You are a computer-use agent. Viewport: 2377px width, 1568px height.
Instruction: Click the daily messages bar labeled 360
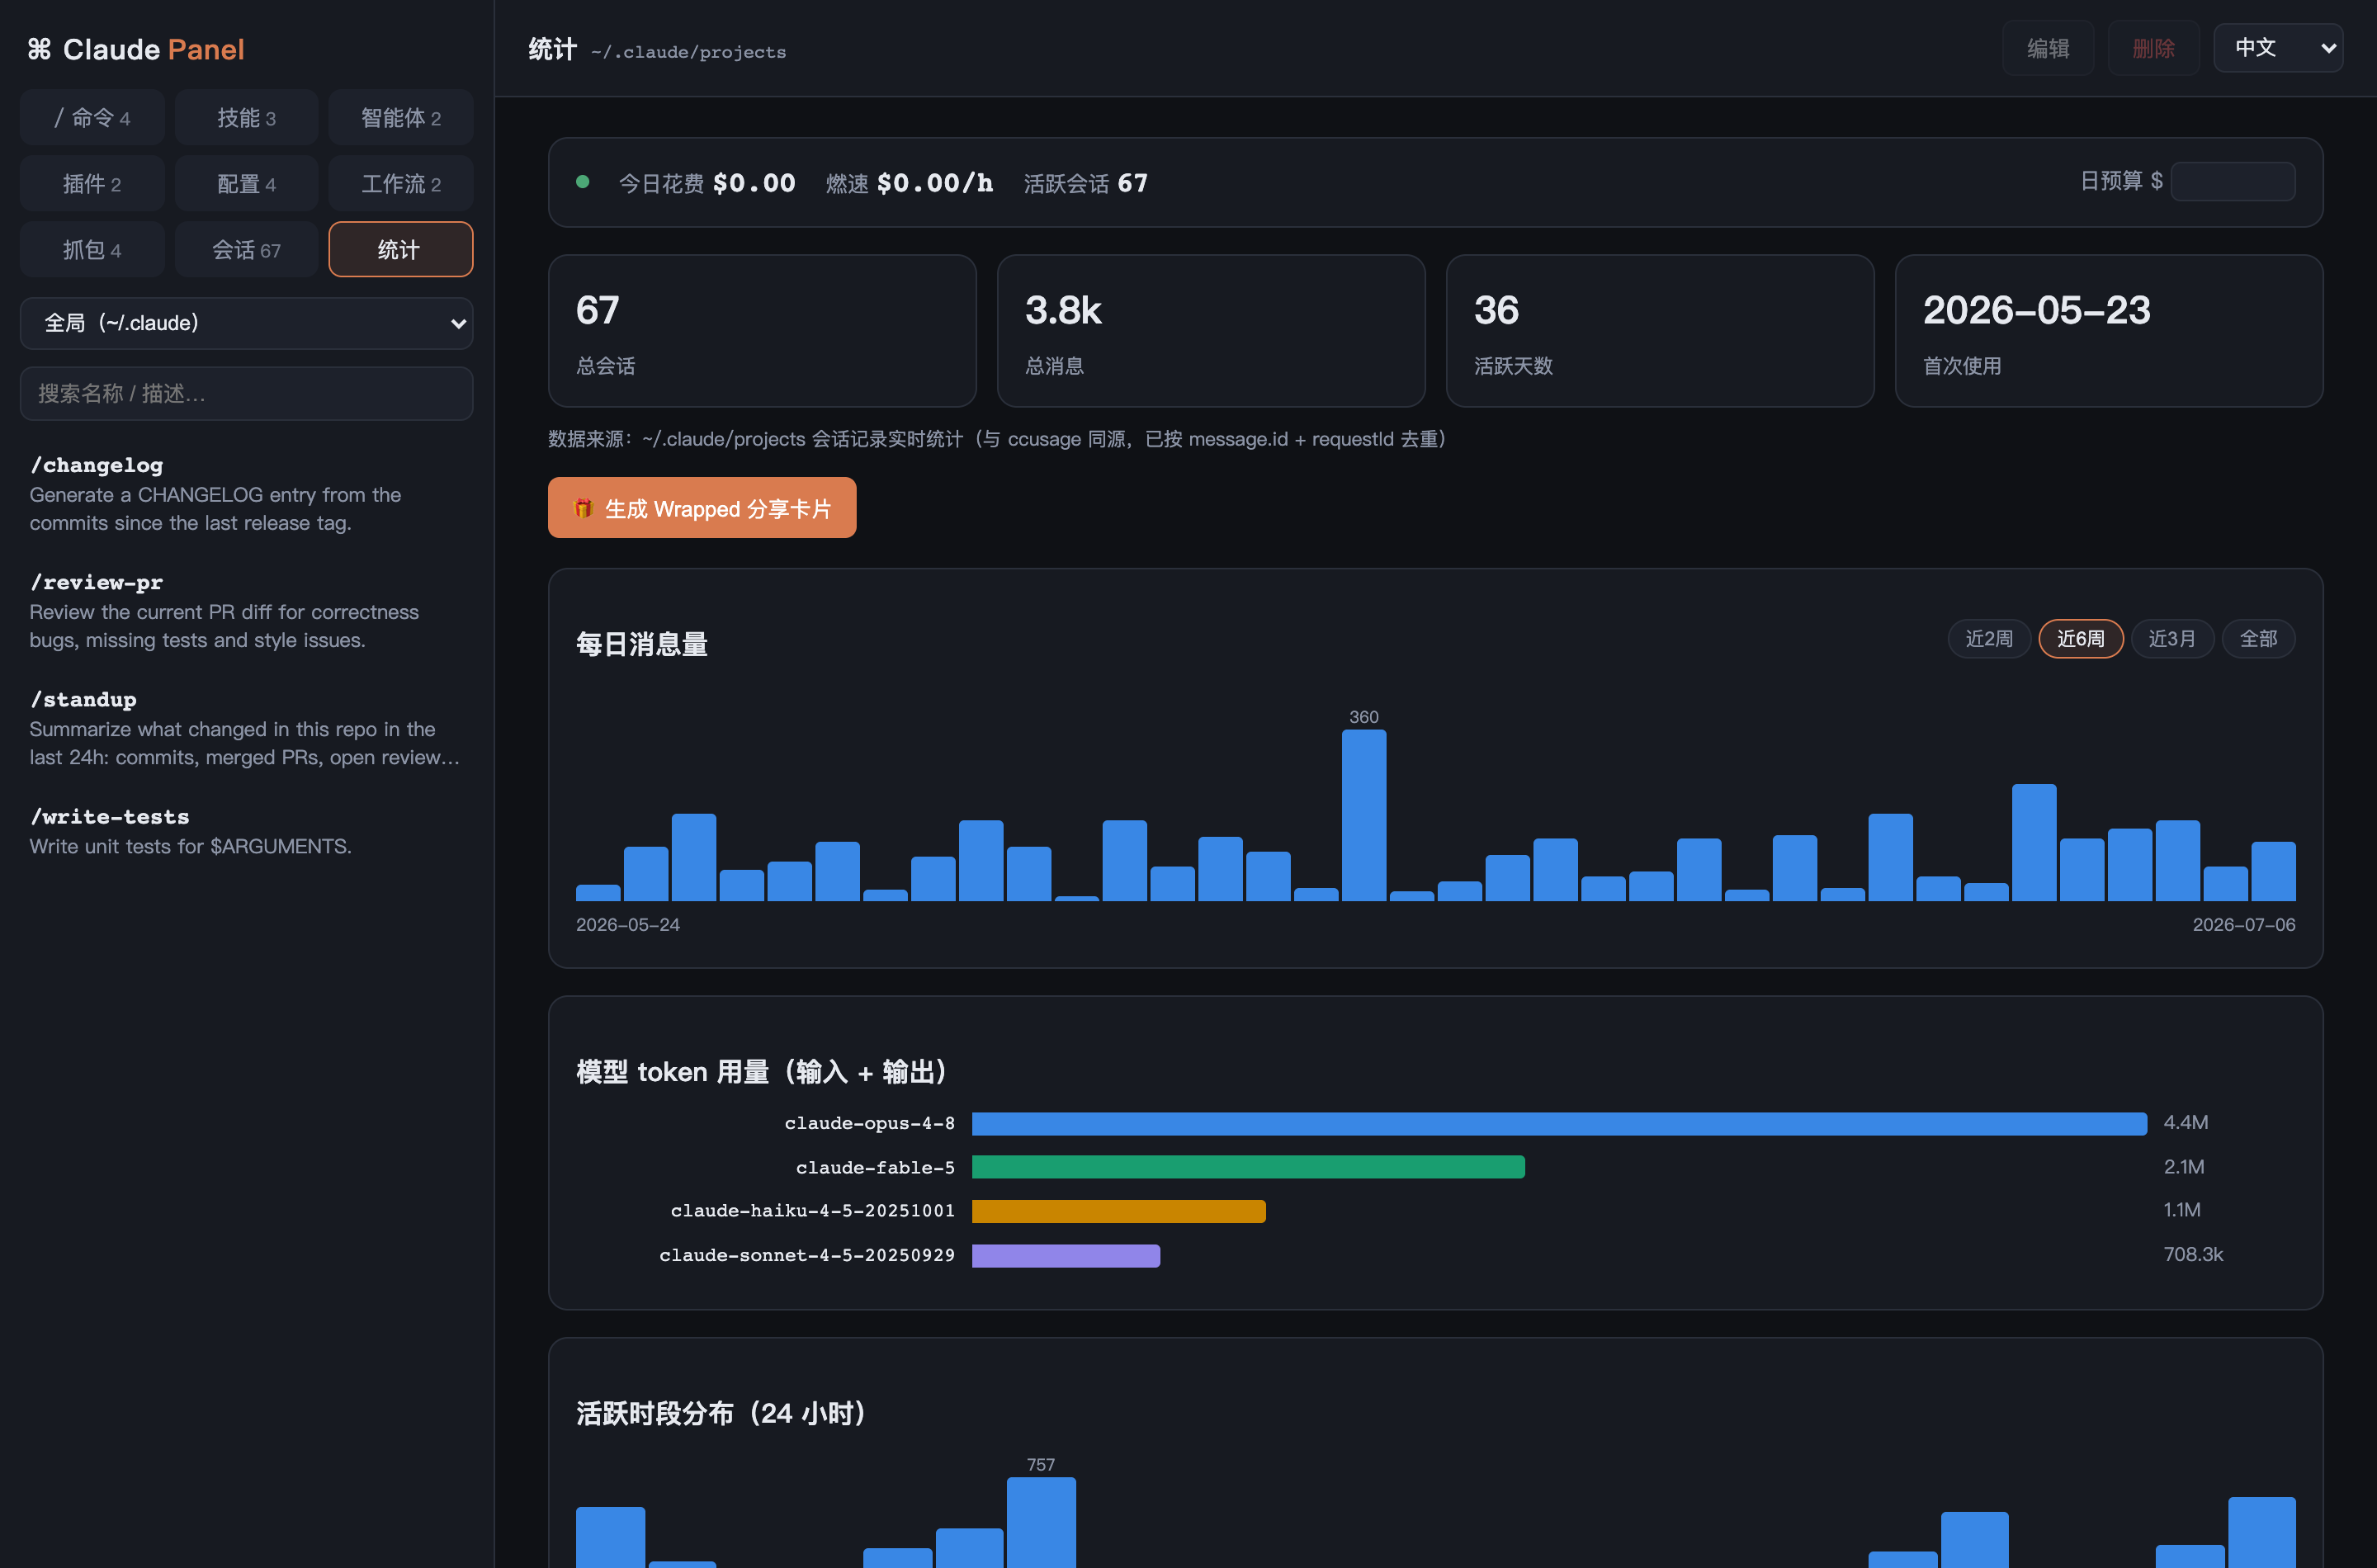pyautogui.click(x=1364, y=815)
